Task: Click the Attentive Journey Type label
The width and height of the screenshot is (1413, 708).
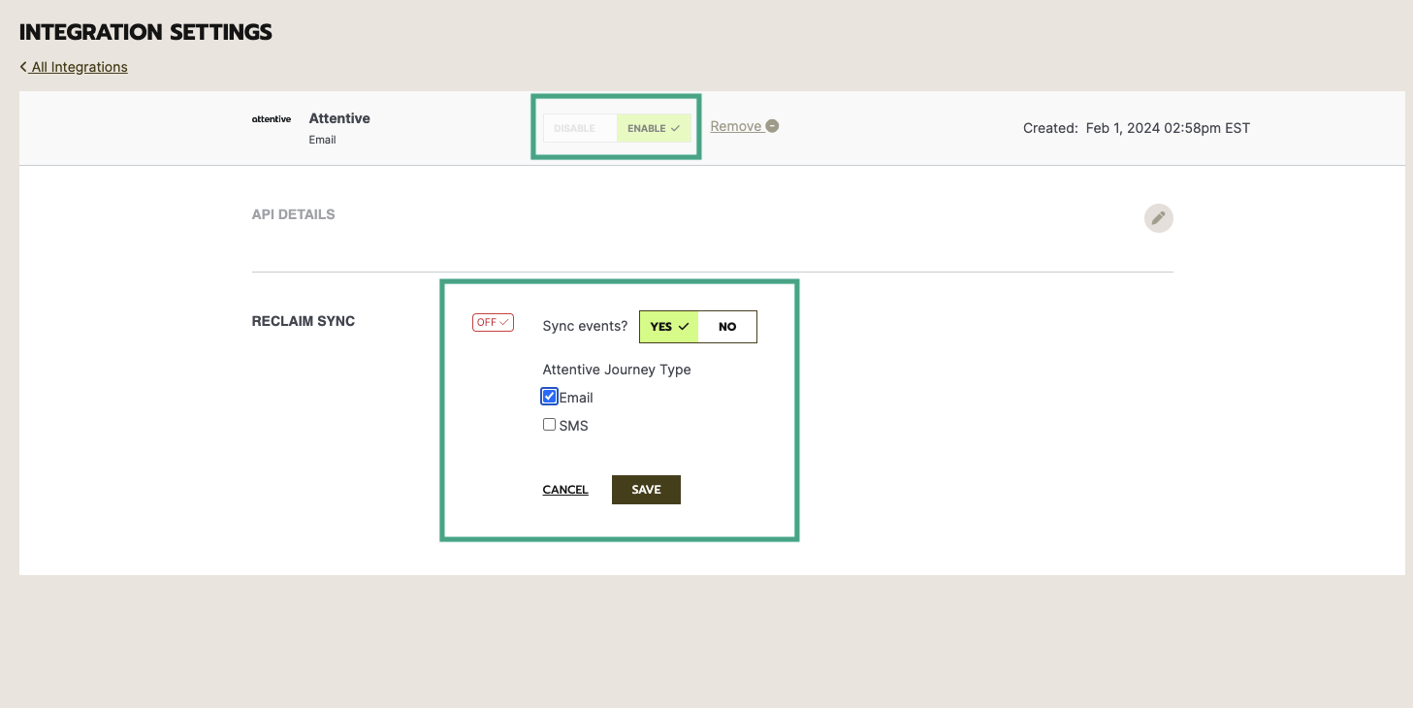Action: tap(617, 370)
